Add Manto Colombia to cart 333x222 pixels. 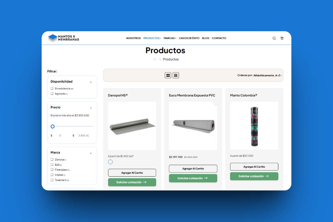[x=254, y=167]
